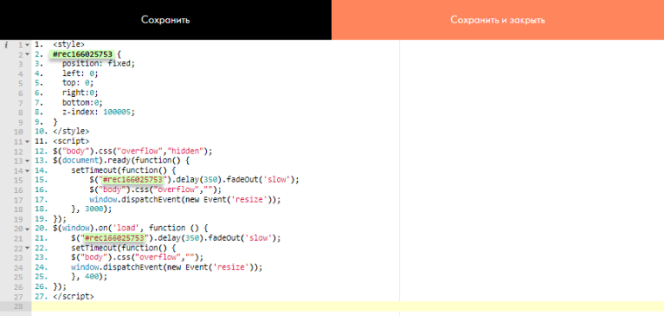Collapse the #rec166025753 CSS rule fold arrow

28,54
